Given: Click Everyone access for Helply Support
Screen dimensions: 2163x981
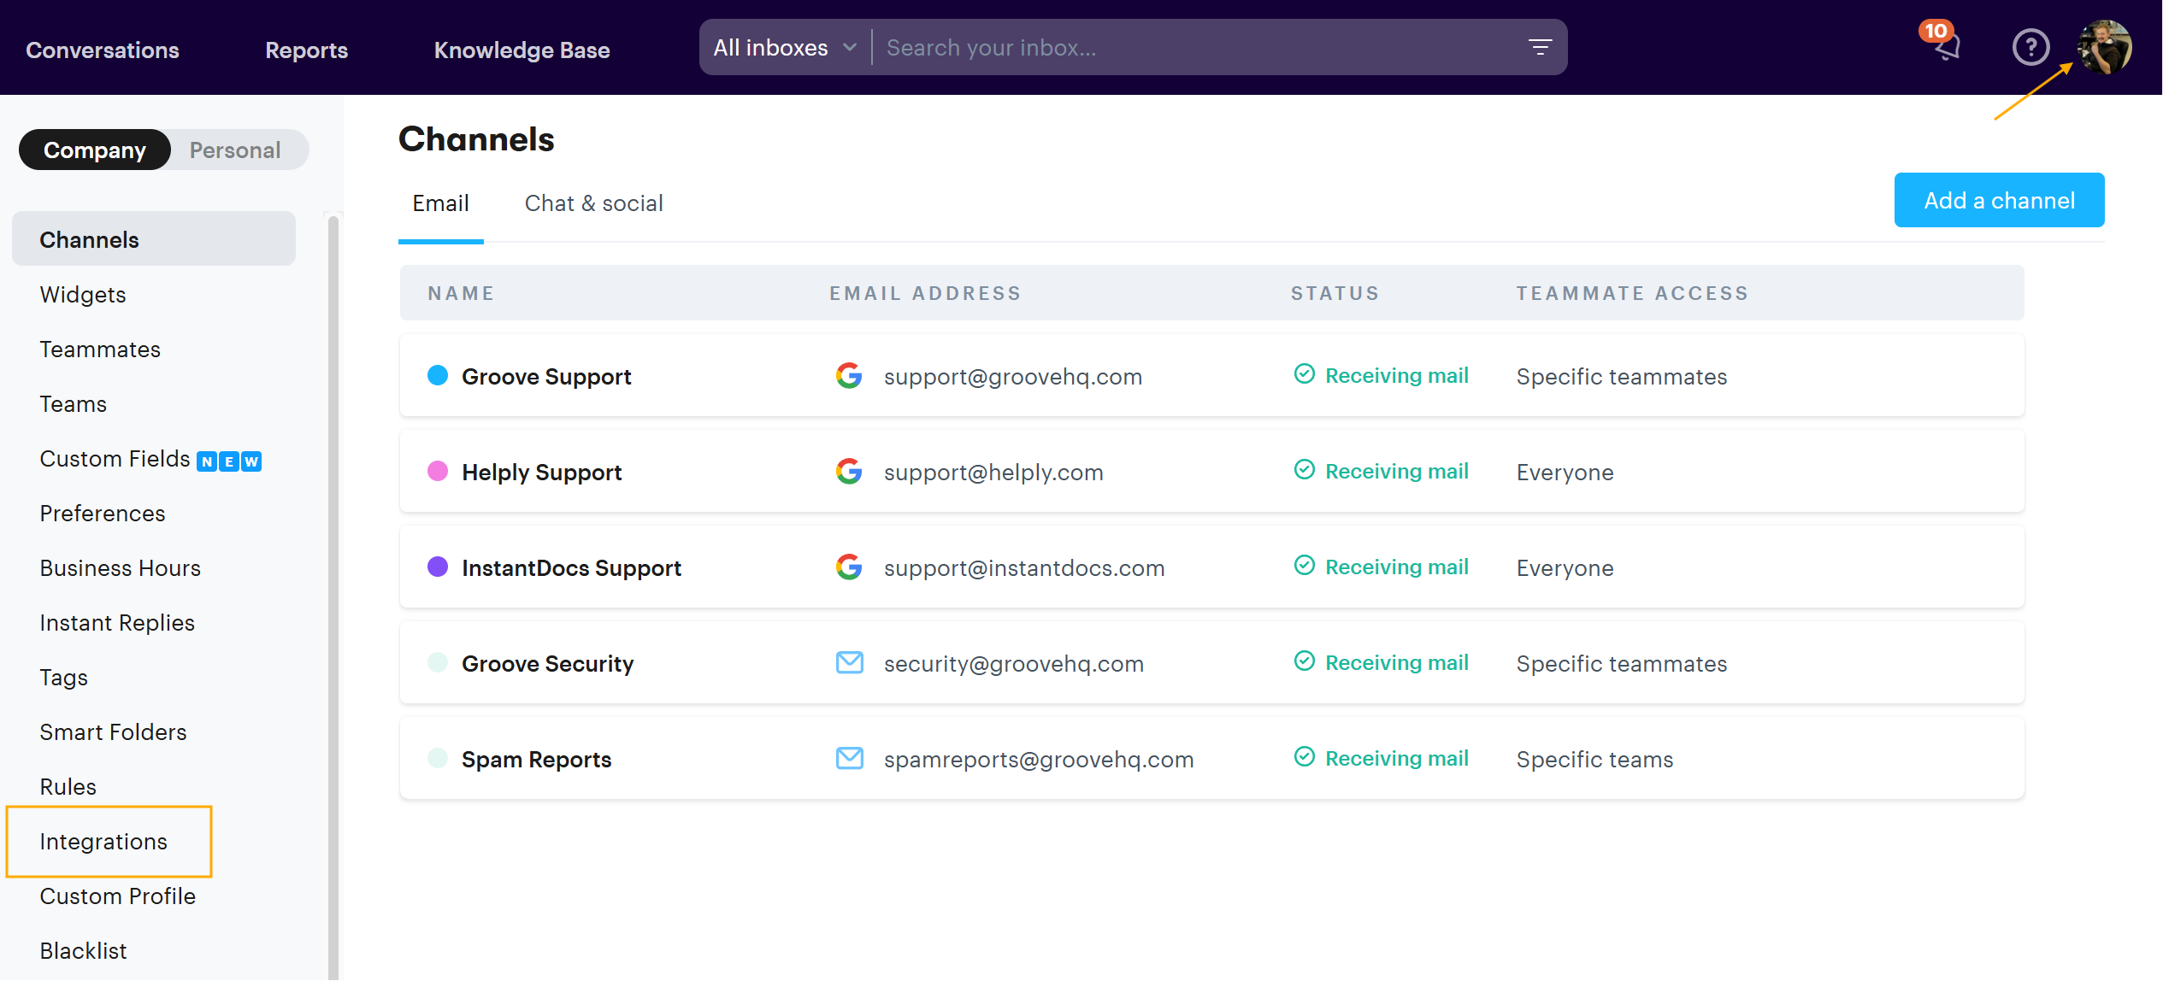Looking at the screenshot, I should tap(1565, 472).
